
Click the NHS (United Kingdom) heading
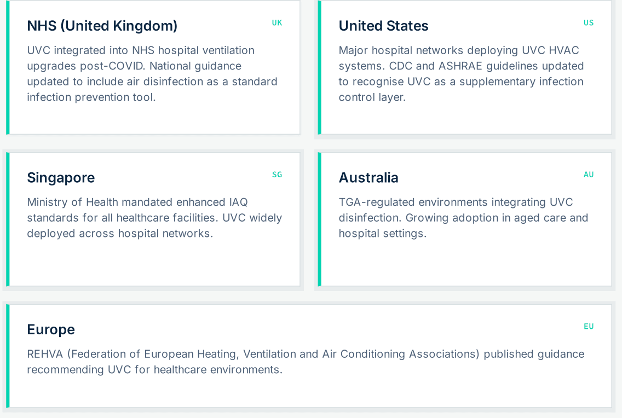point(102,26)
